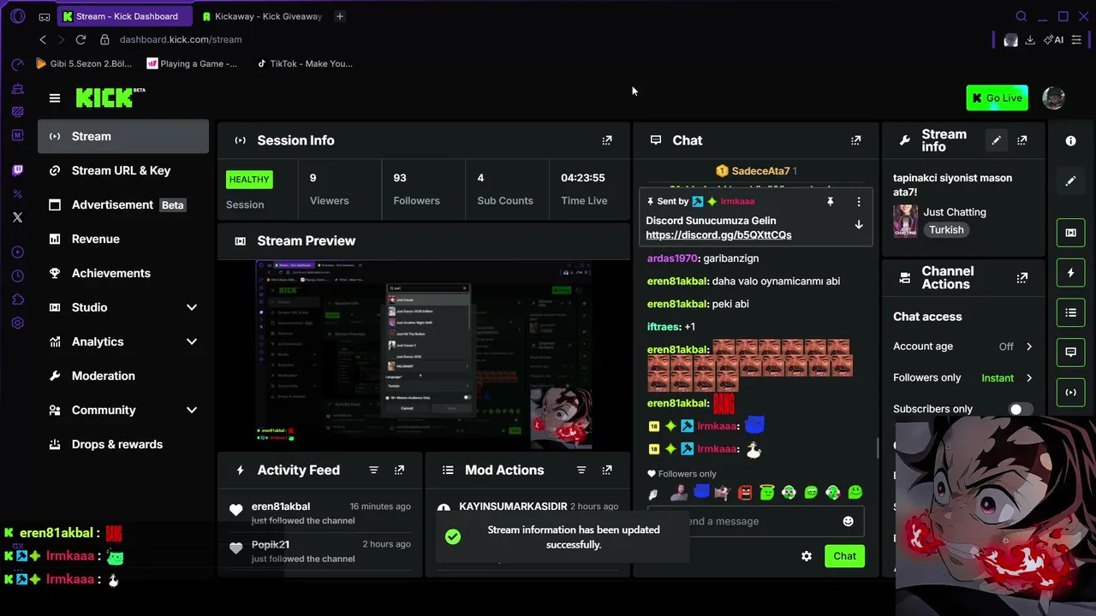Open the Gibi 5.Sezon bookmark

[x=84, y=63]
